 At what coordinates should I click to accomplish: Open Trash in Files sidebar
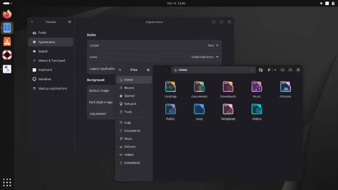(134, 112)
